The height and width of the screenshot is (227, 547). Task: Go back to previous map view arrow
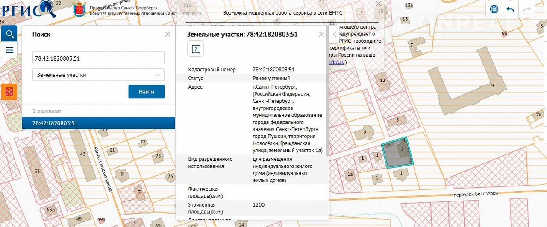510,9
